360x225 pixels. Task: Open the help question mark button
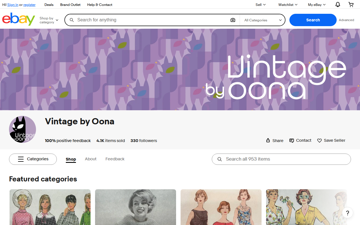[x=348, y=213]
